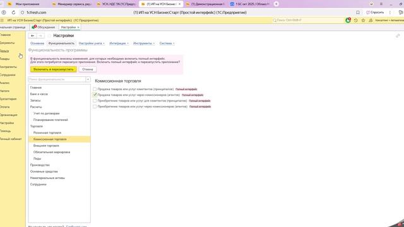Switch to browser tab Менеджер сервиса

point(71,4)
